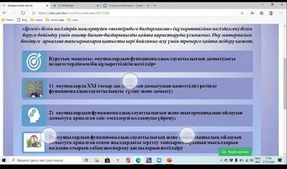287x169 pixels.
Task: Click the page's vertical scrollbar
Action: pos(285,84)
